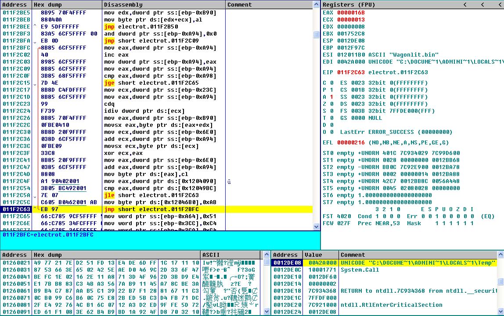504x316 pixels.
Task: Toggle the Zero flag Z value
Action: pos(331,104)
